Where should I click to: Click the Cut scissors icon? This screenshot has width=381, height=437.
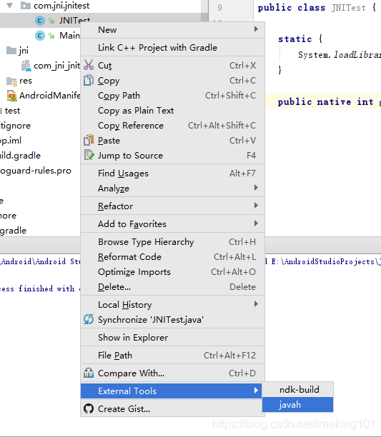tap(89, 65)
